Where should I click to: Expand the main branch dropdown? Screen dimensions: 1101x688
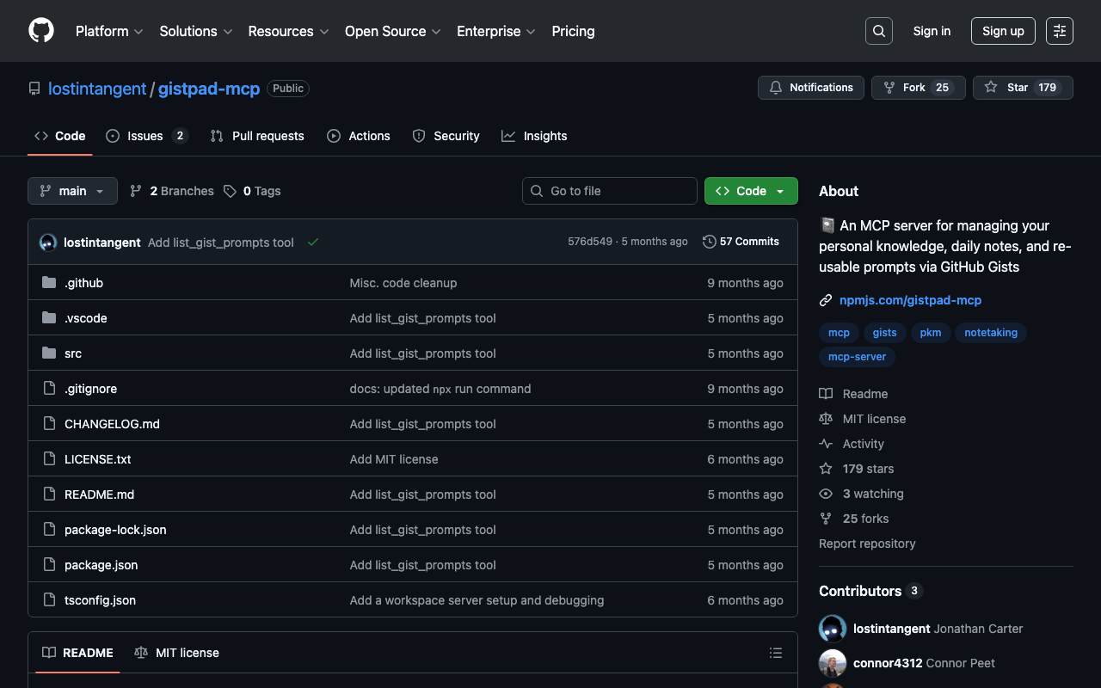72,191
